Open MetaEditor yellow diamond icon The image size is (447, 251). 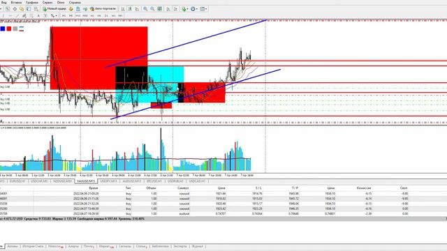coord(71,9)
